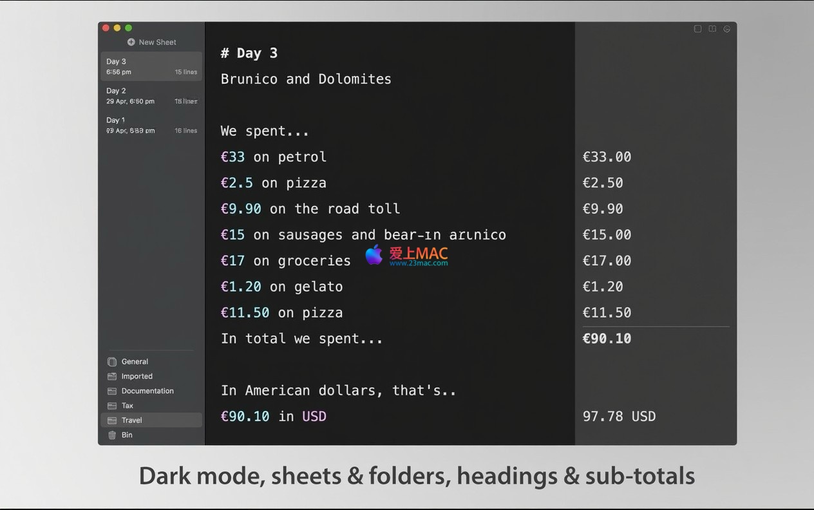This screenshot has width=814, height=510.
Task: Click the 97.78 USD conversion result
Action: (619, 417)
